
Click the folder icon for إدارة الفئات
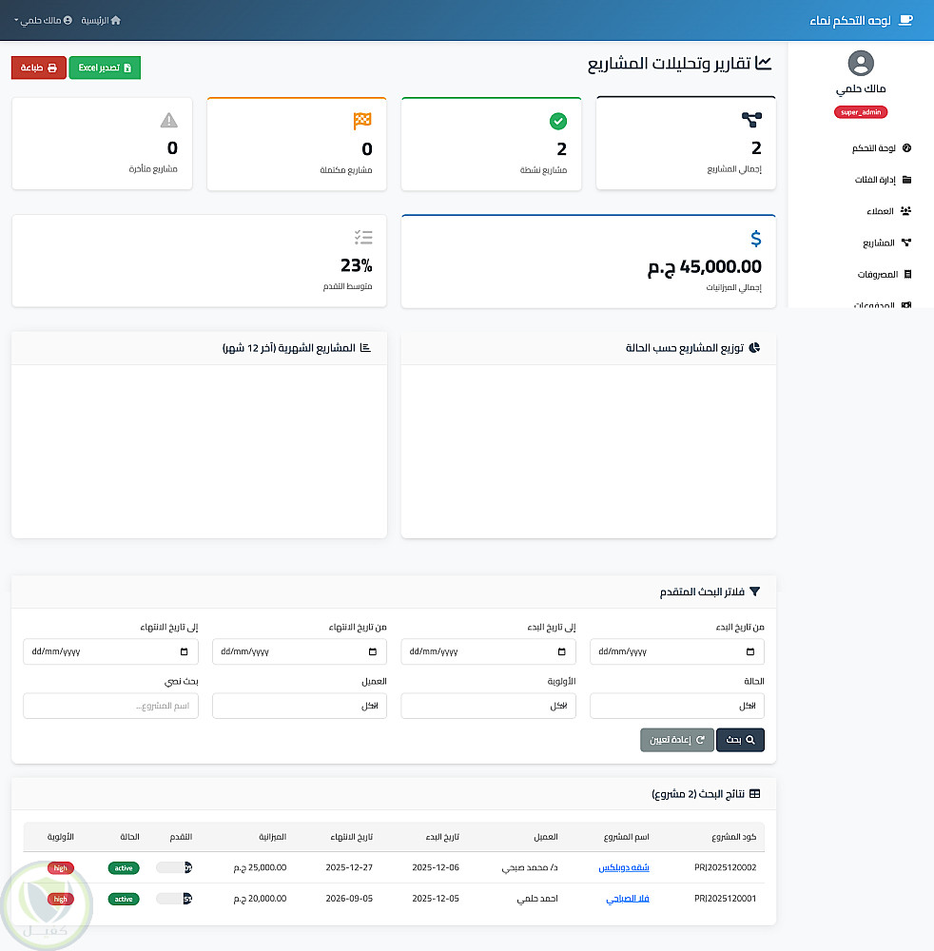tap(906, 180)
